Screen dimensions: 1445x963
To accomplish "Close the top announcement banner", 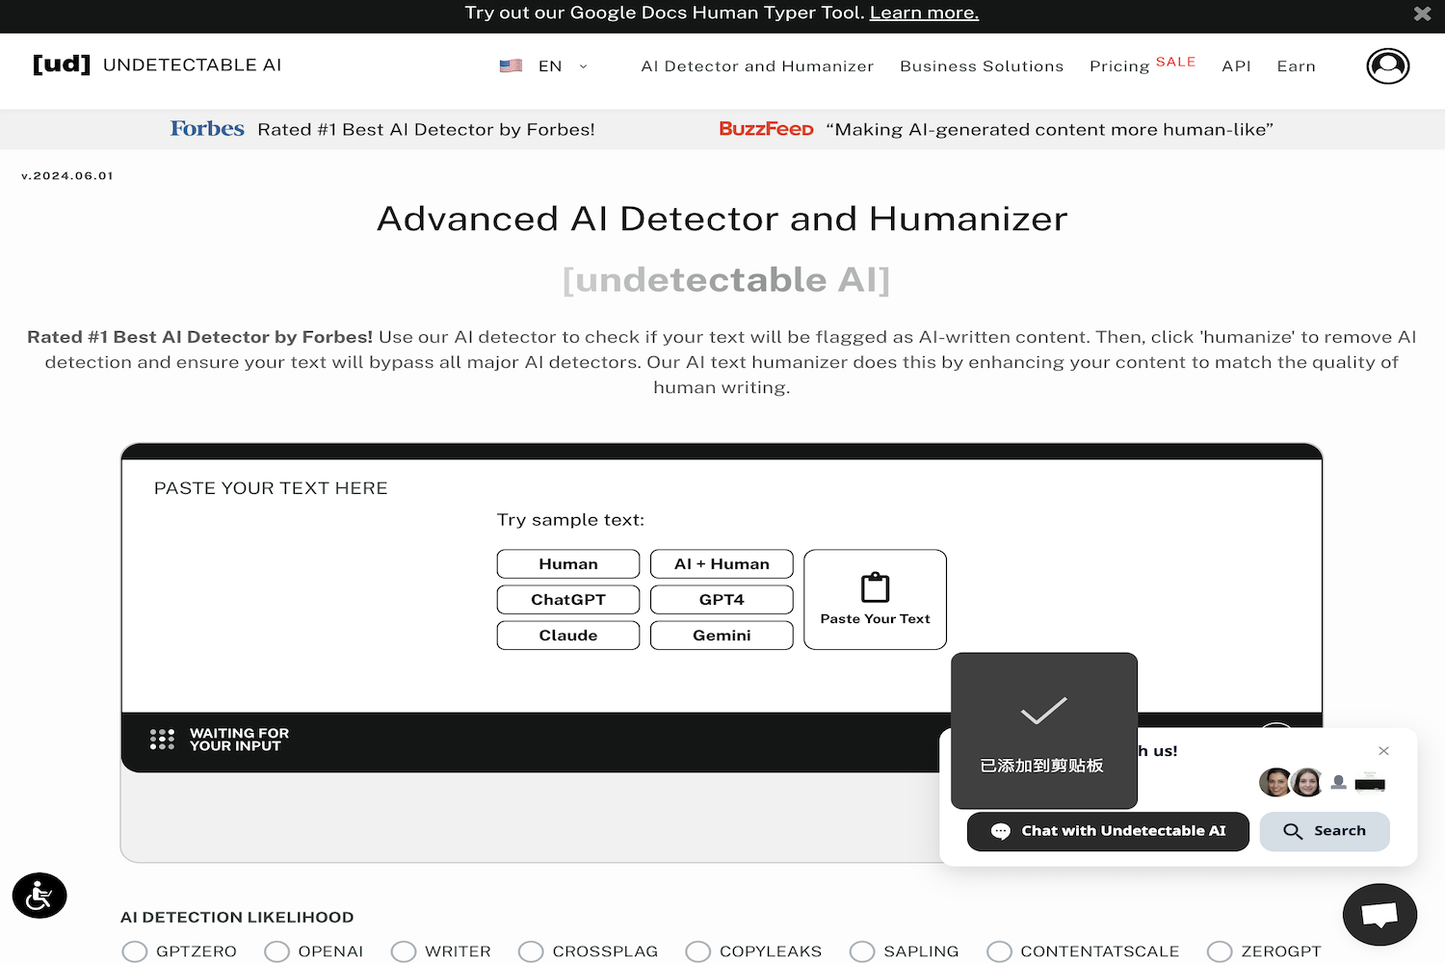I will click(1422, 13).
